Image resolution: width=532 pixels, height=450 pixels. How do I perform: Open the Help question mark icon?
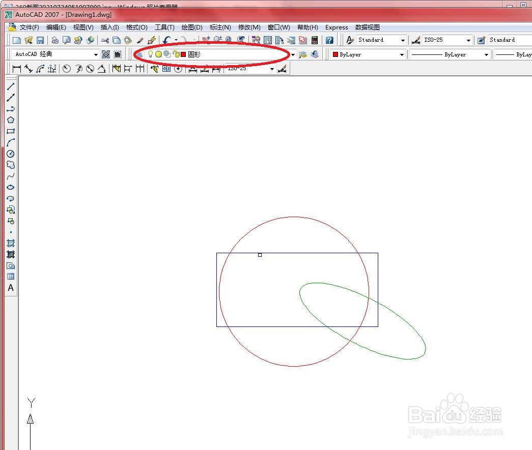coord(329,40)
